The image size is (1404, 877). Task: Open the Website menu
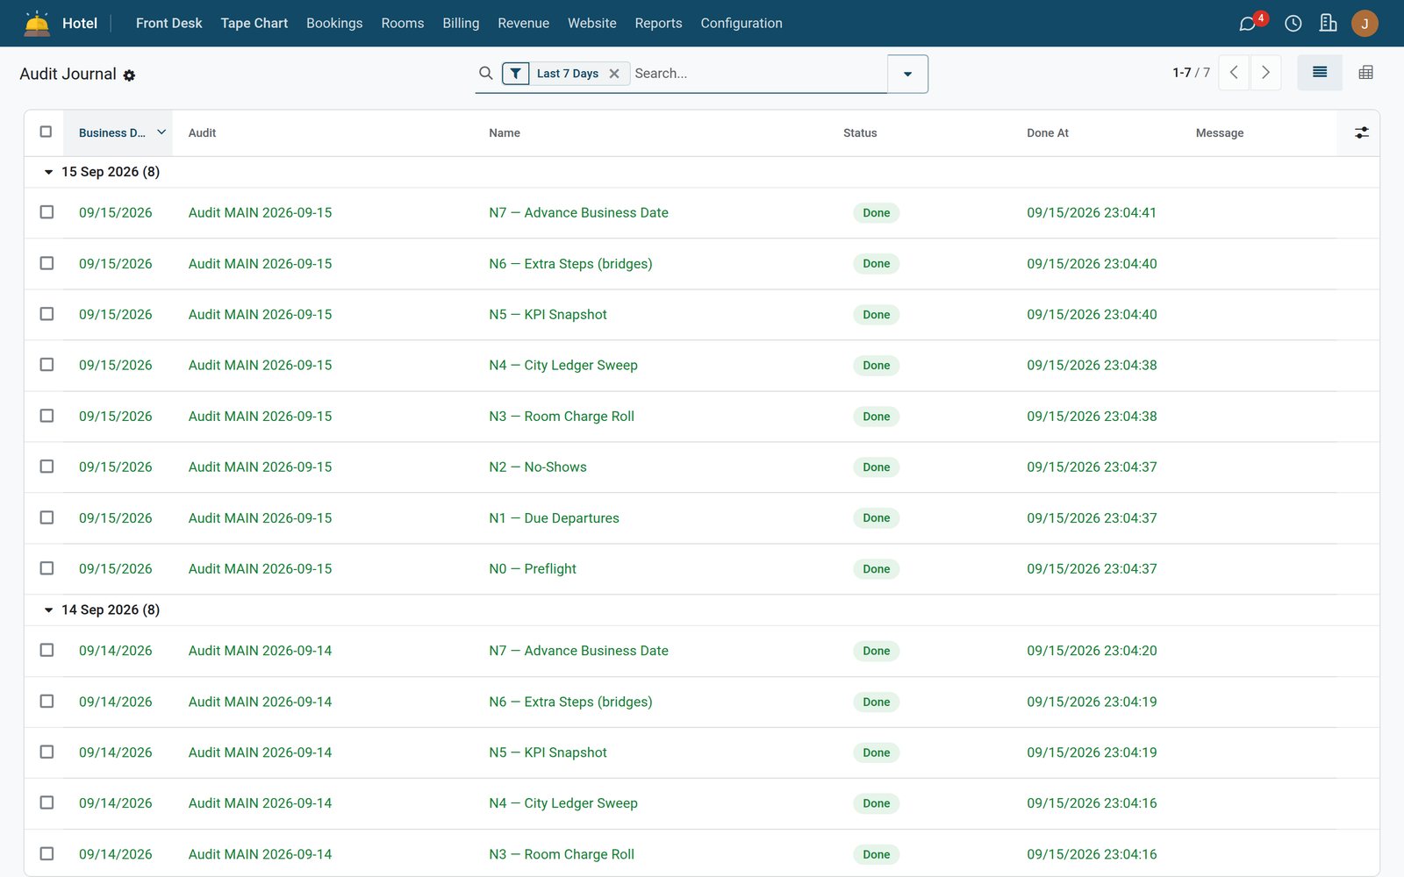point(592,24)
